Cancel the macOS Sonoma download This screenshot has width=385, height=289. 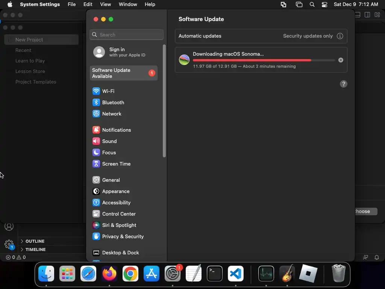tap(341, 60)
